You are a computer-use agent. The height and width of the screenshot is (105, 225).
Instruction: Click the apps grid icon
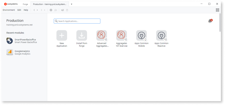(217, 10)
